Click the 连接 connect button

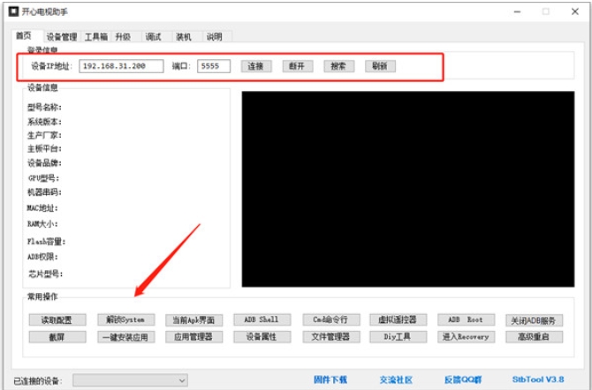pos(255,66)
